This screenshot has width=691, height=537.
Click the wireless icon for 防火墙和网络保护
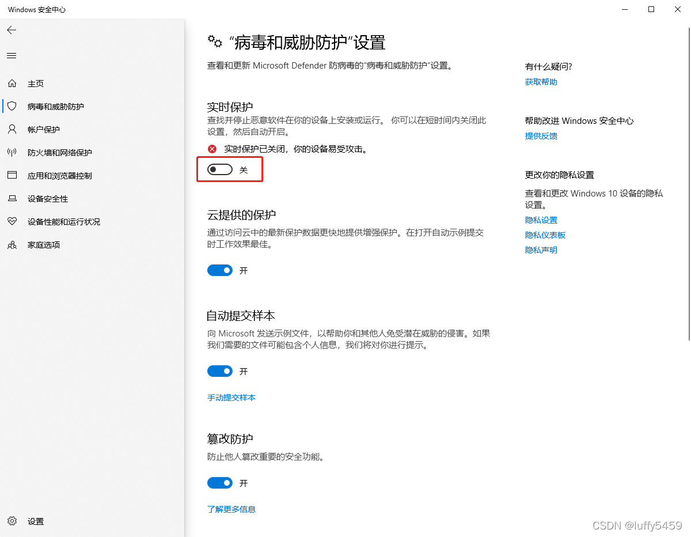tap(12, 153)
